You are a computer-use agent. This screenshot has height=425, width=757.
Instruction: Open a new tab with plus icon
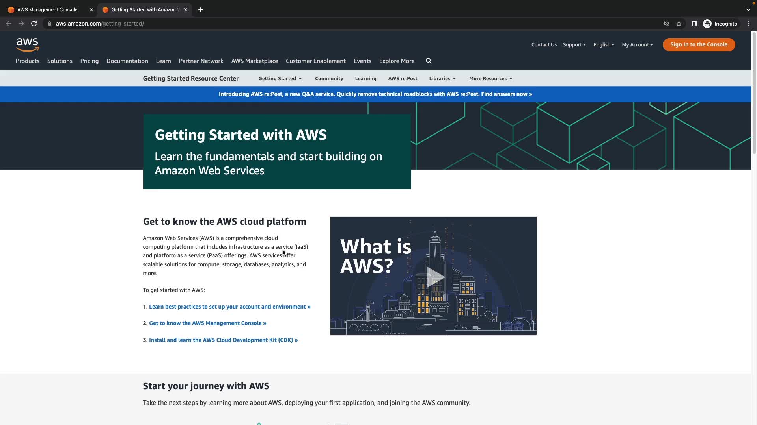(201, 10)
